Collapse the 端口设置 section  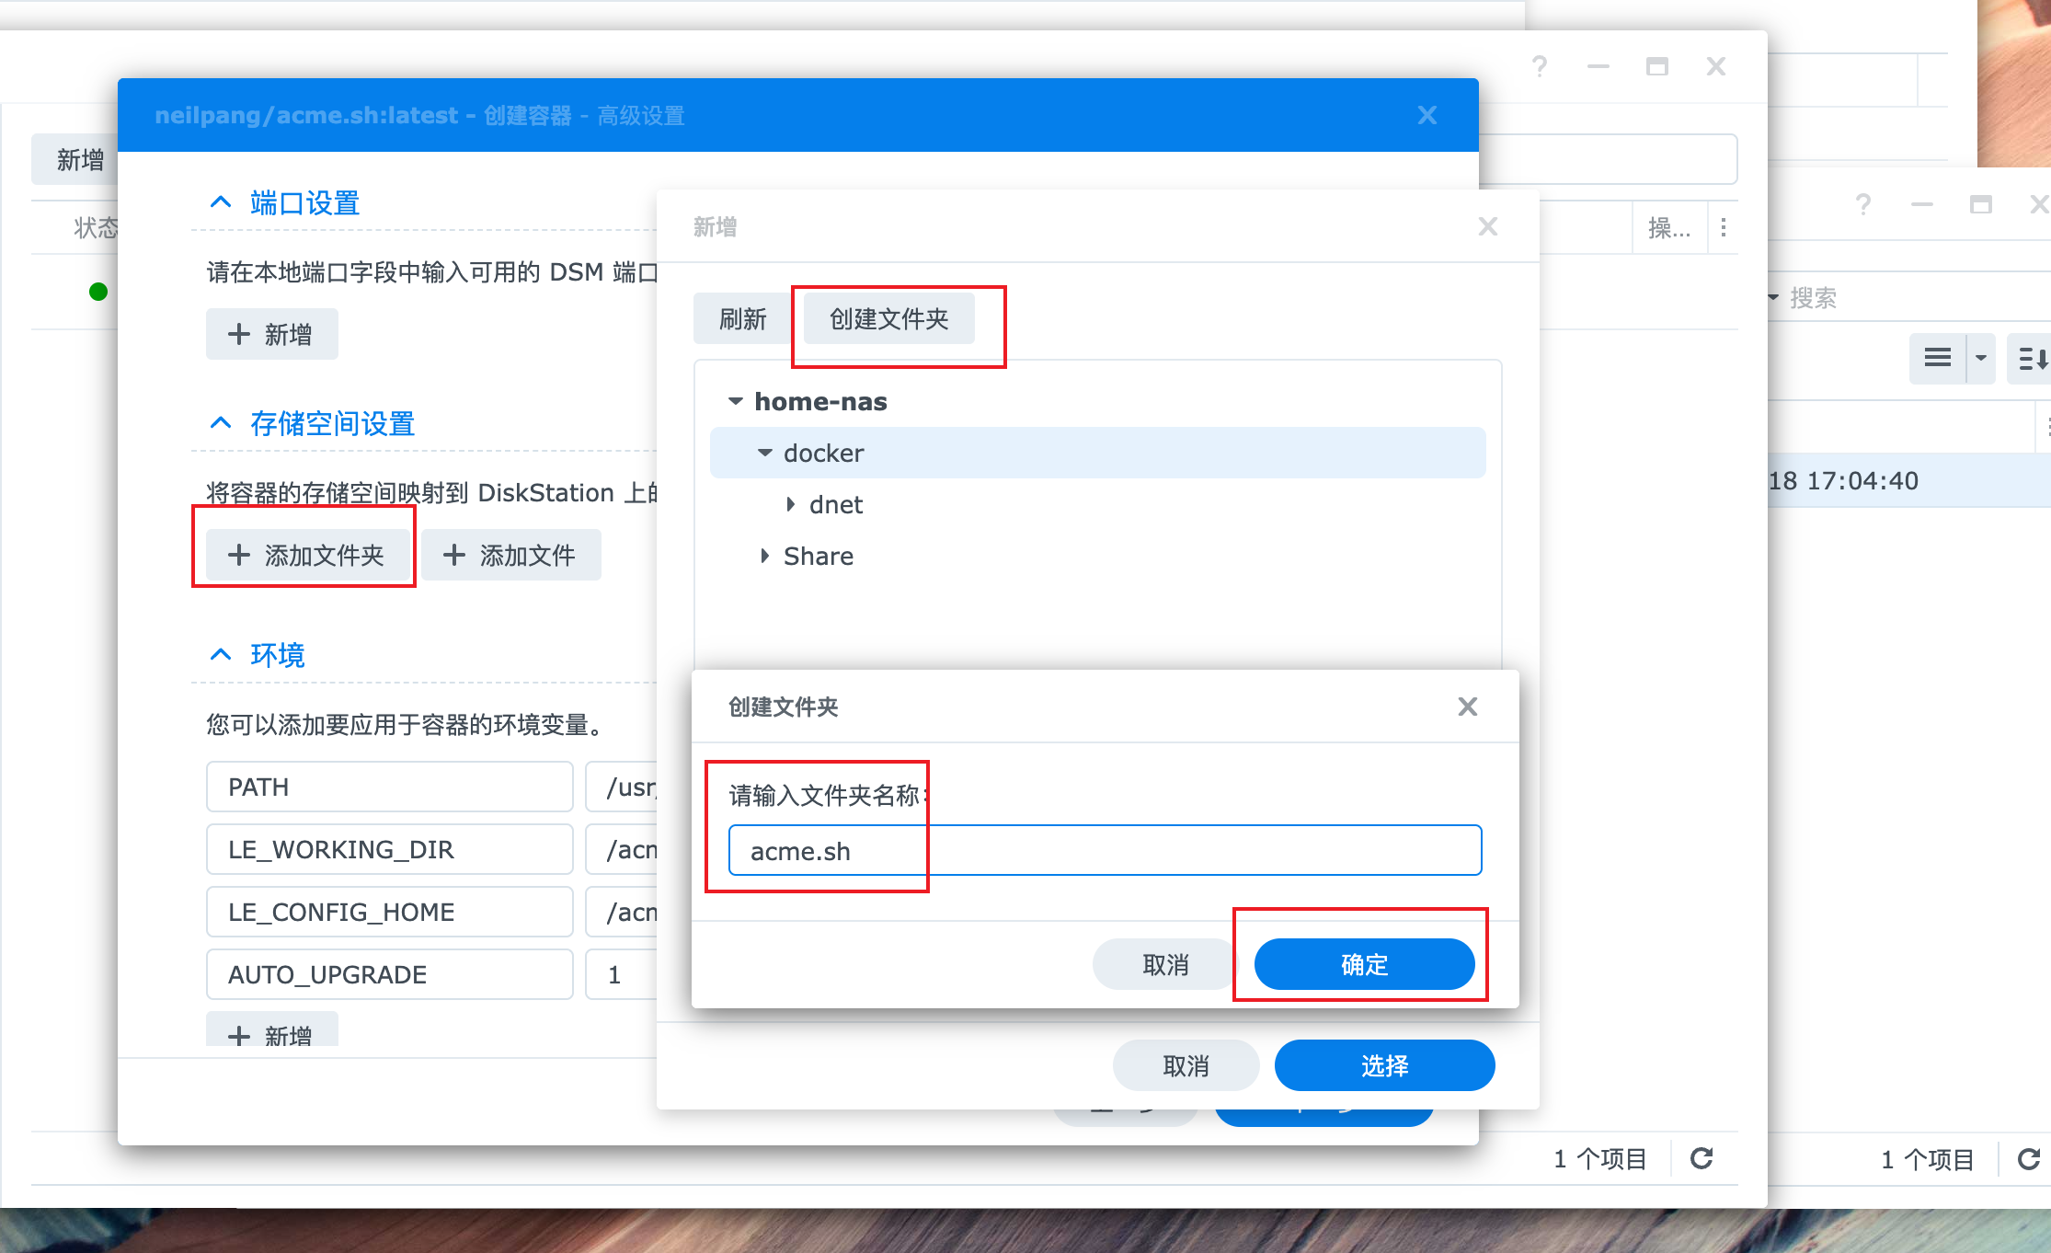coord(220,202)
